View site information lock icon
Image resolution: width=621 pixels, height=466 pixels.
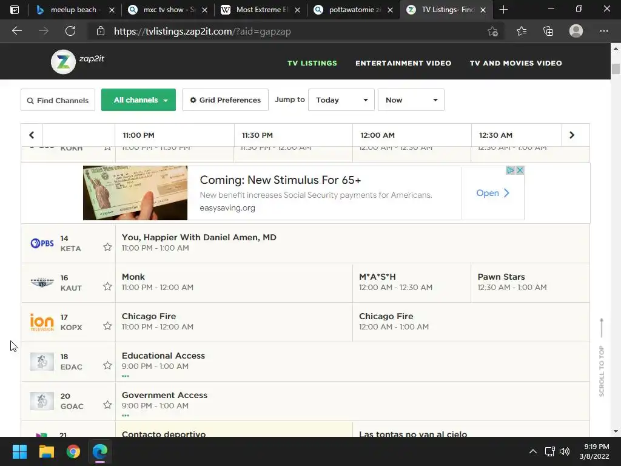[101, 31]
